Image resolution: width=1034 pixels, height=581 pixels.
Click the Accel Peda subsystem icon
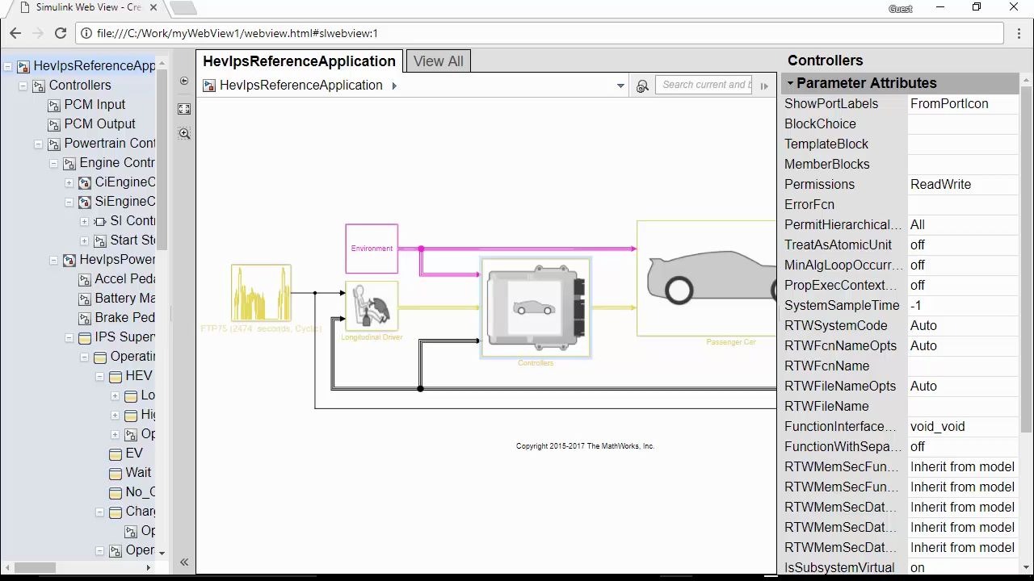[85, 279]
